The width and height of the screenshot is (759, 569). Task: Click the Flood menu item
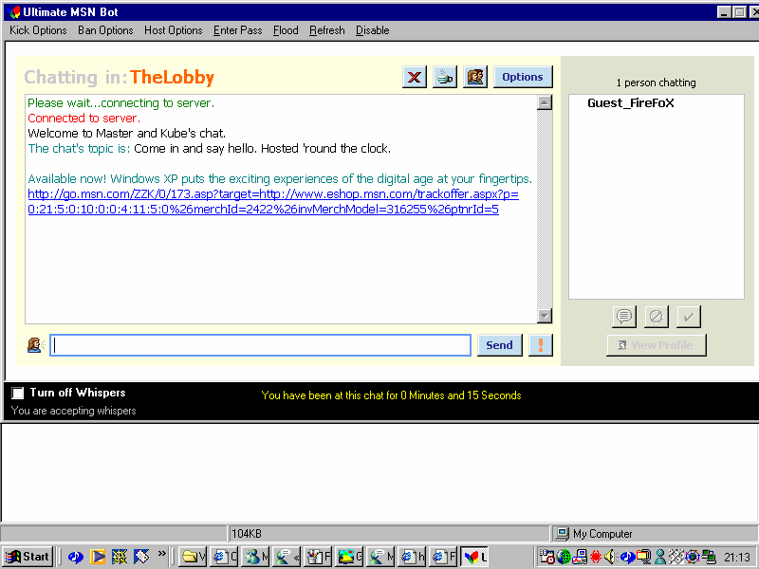[x=286, y=30]
